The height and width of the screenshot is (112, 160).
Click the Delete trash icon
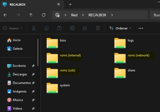tap(98, 28)
